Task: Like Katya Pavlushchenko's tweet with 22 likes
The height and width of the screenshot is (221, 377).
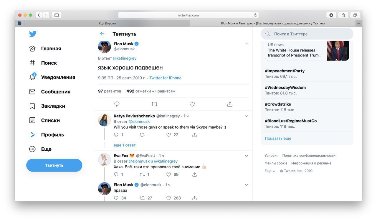Action: [x=168, y=135]
